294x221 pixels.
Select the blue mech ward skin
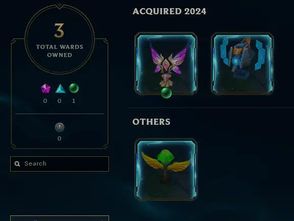[242, 63]
